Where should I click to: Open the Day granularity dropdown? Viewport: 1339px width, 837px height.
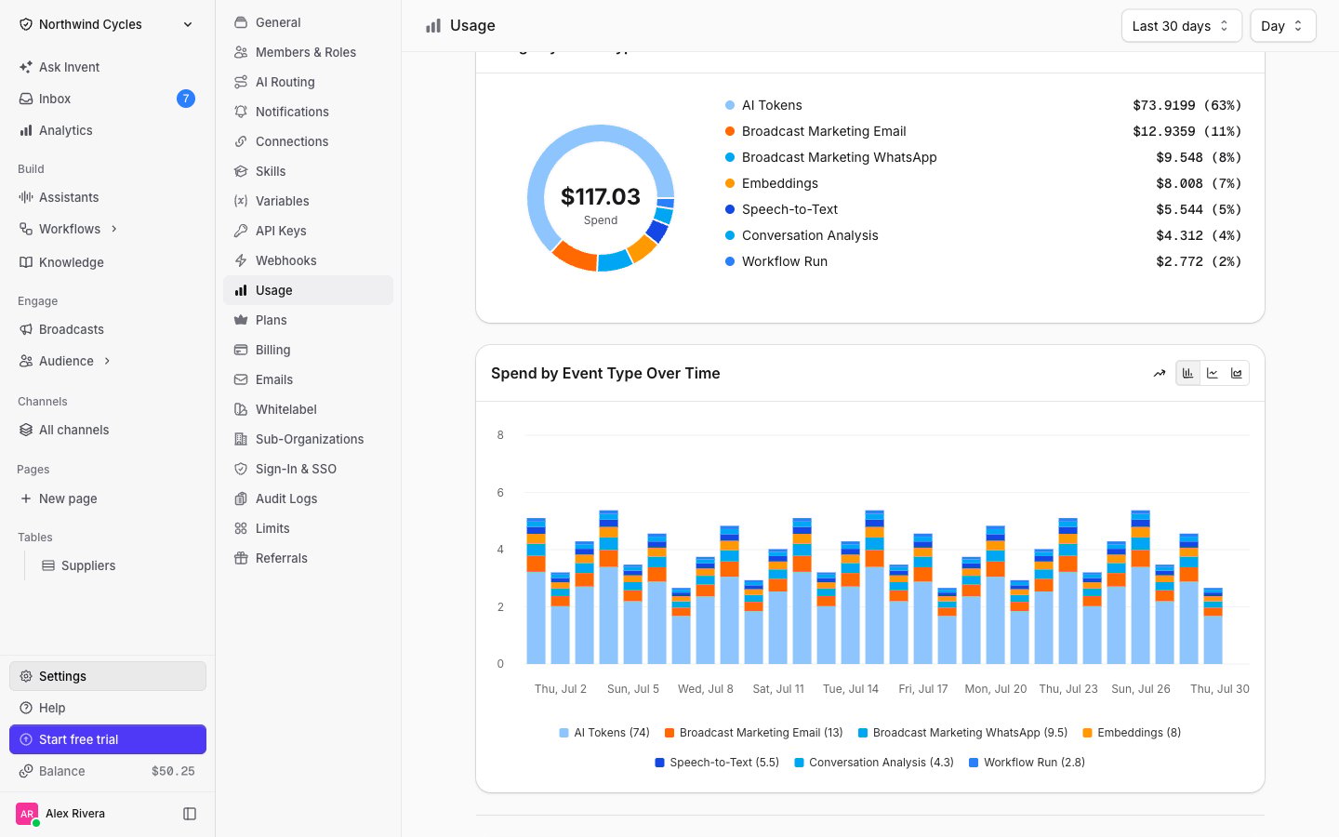click(x=1282, y=26)
